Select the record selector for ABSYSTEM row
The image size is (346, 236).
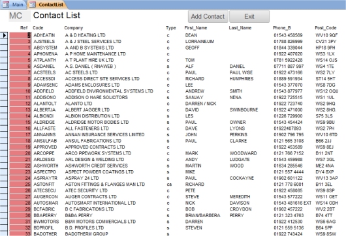tap(4, 48)
